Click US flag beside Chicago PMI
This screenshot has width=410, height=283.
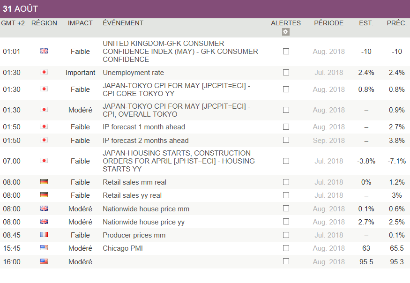click(x=44, y=248)
